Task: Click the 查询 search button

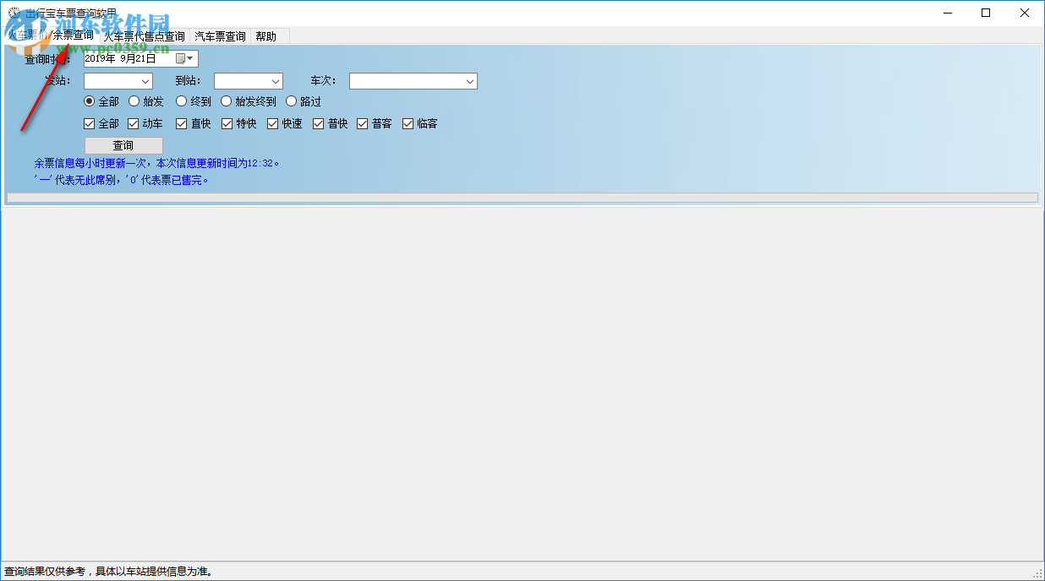Action: (x=123, y=144)
